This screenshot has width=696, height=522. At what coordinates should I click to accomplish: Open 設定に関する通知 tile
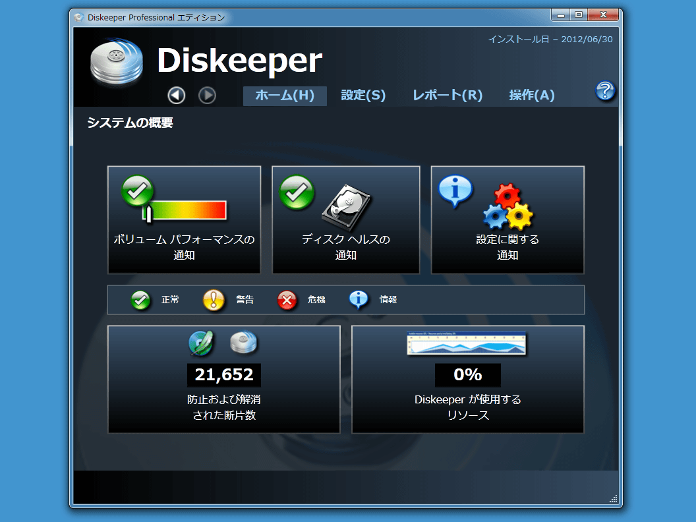point(507,219)
